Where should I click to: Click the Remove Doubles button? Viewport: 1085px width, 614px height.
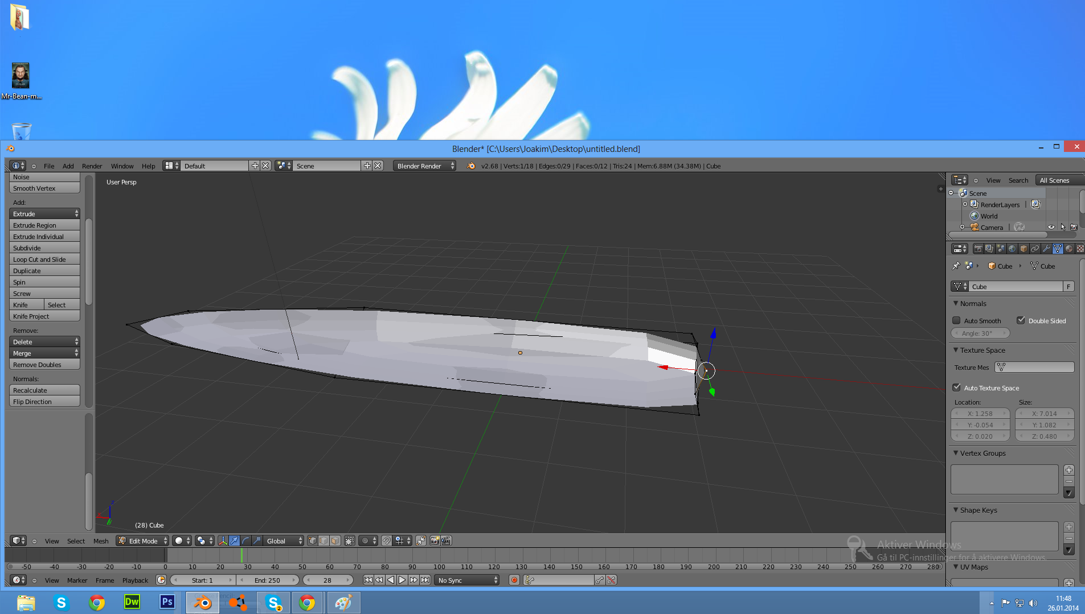44,364
